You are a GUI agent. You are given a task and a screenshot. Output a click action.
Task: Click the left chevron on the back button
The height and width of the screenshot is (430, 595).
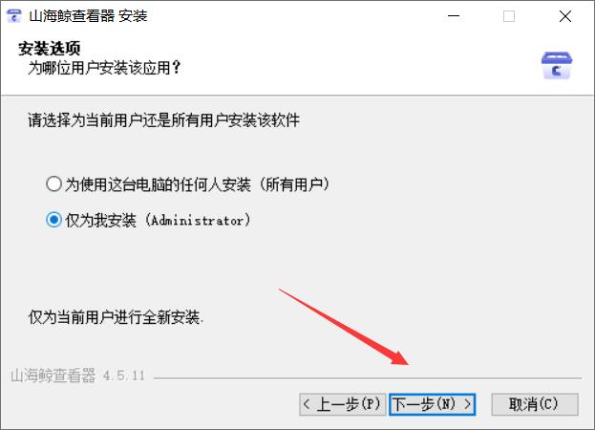click(307, 404)
